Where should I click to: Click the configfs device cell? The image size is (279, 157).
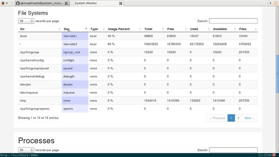point(75,60)
